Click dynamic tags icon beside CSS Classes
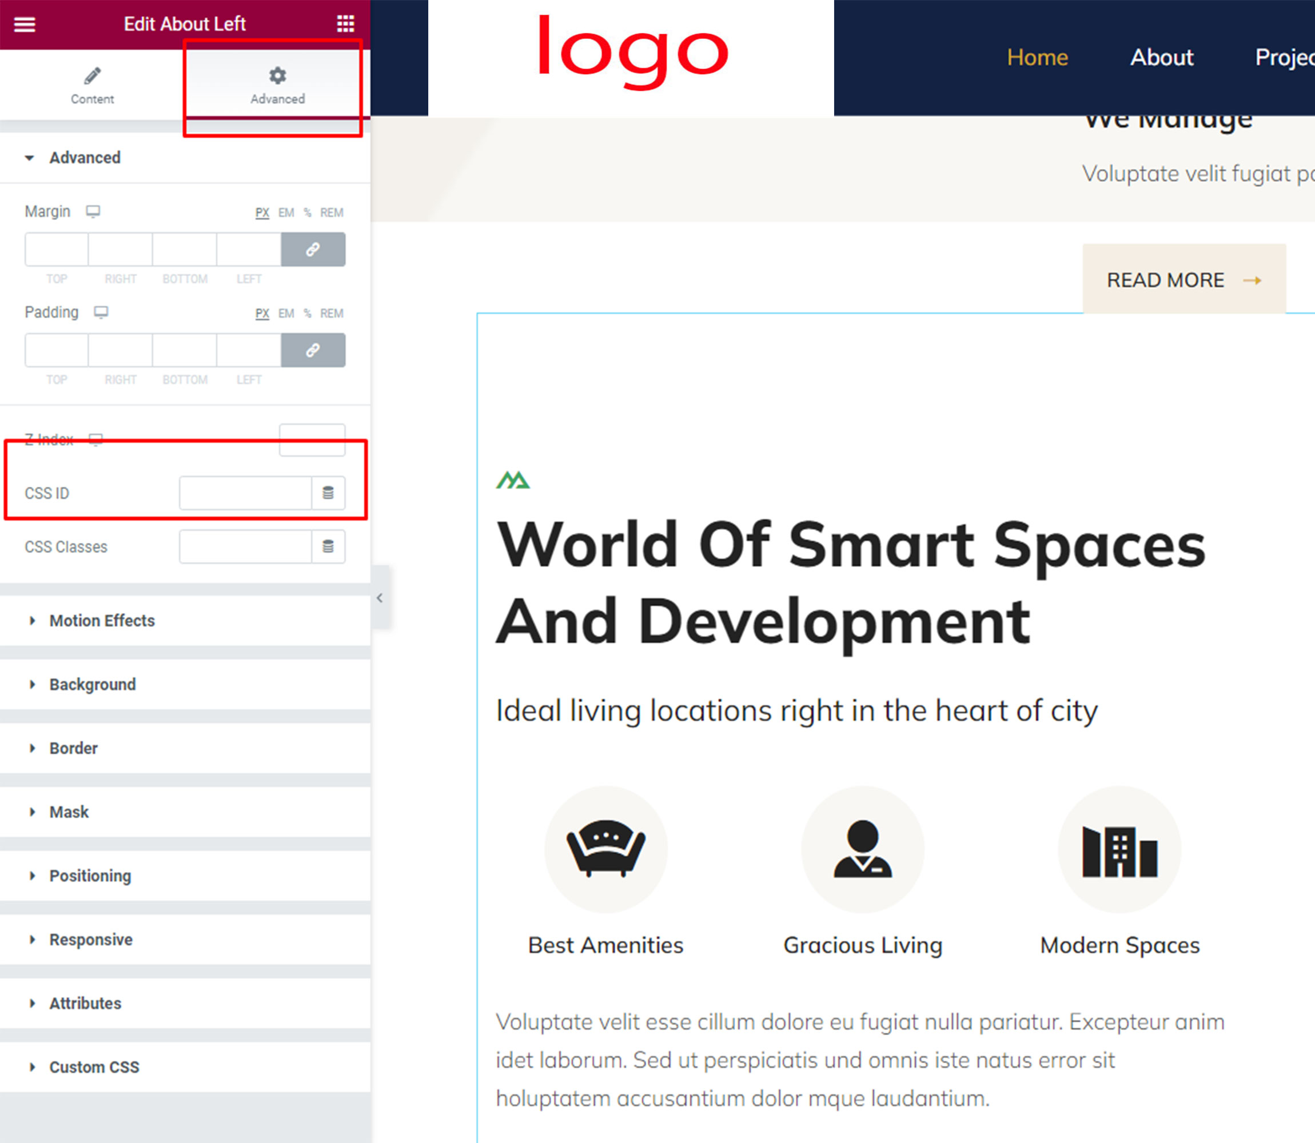The height and width of the screenshot is (1143, 1315). pos(328,546)
